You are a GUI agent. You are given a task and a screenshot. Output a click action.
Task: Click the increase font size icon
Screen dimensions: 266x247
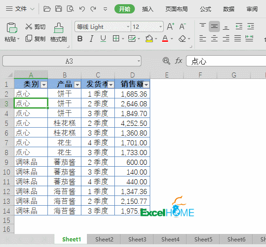tap(170, 26)
